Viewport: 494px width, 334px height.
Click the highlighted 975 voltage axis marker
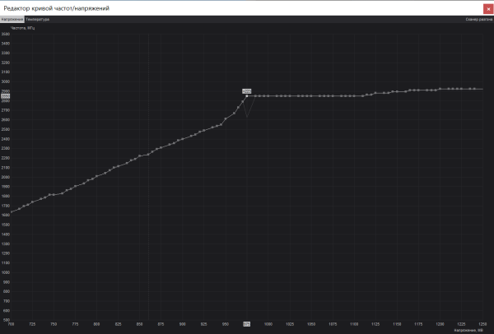246,325
